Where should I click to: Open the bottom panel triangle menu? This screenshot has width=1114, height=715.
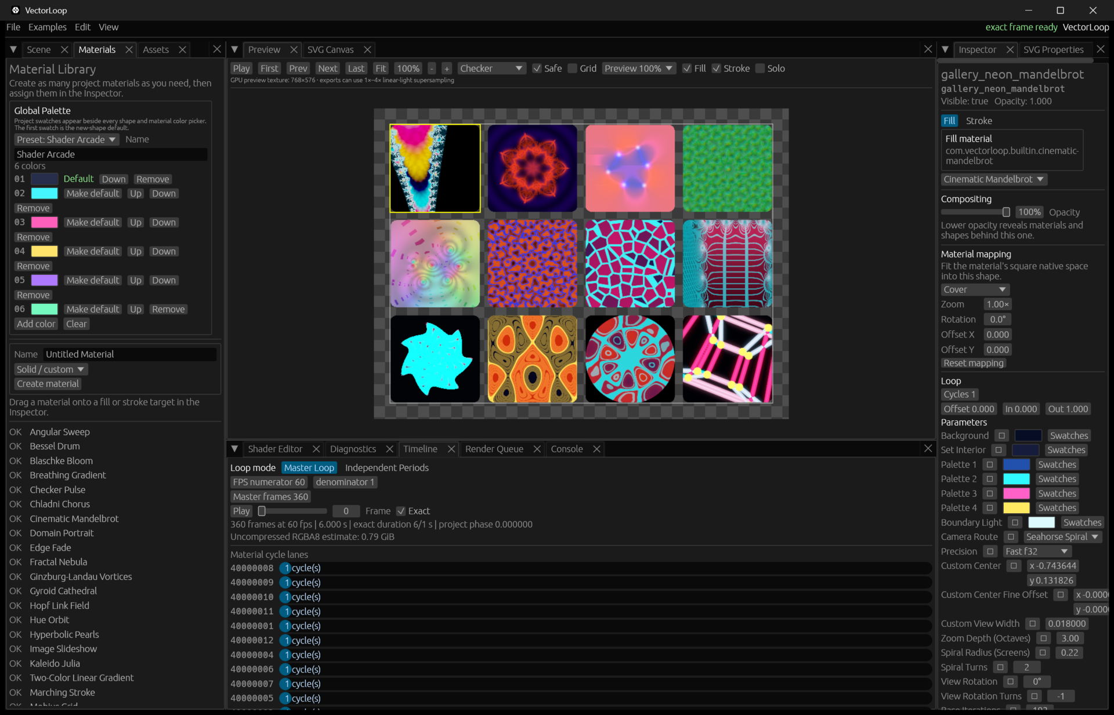[x=235, y=449]
